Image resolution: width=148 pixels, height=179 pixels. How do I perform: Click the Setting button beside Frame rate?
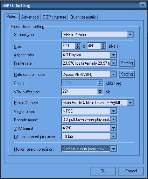127,63
